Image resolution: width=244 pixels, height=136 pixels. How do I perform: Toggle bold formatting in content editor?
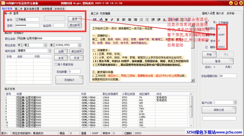point(106,20)
